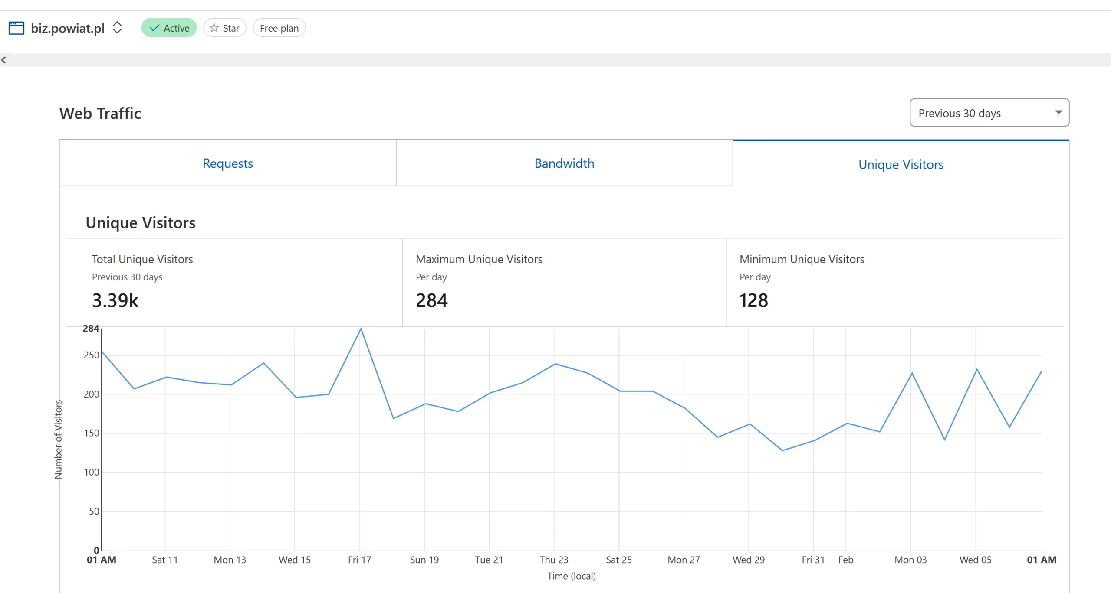Click the biz.powiat.pl domain name
Screen dimensions: 1111x593
pyautogui.click(x=68, y=28)
